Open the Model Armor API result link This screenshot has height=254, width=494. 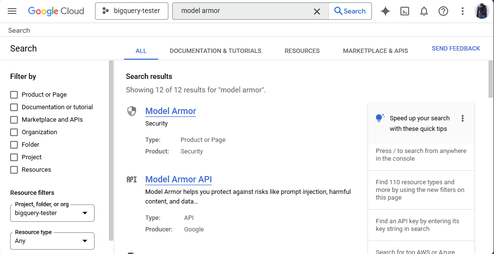coord(178,179)
